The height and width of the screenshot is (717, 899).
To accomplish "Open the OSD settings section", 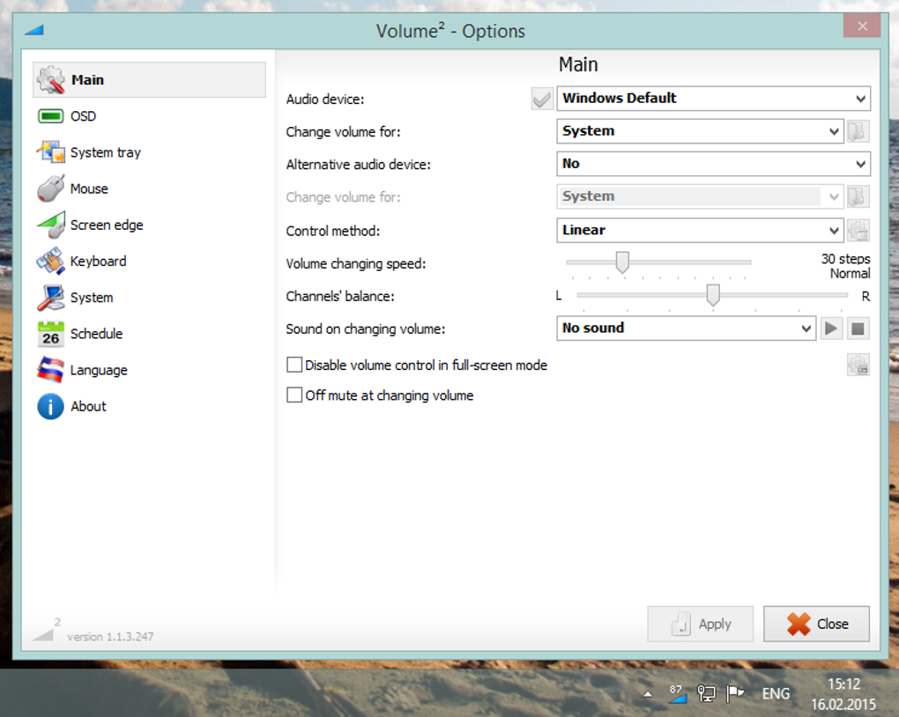I will [x=83, y=116].
